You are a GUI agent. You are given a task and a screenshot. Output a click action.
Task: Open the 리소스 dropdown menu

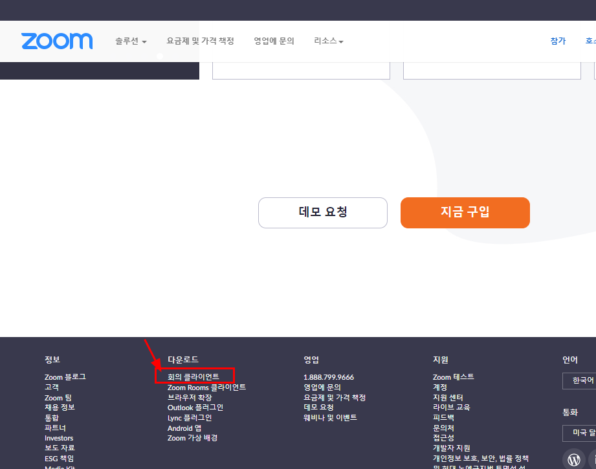point(327,41)
